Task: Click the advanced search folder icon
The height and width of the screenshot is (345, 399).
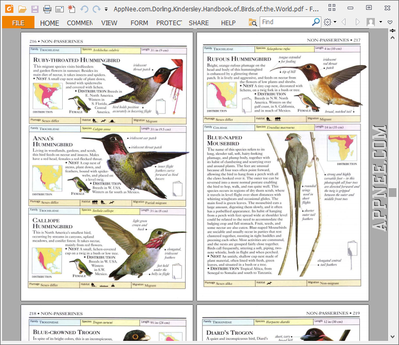Action: pyautogui.click(x=252, y=23)
